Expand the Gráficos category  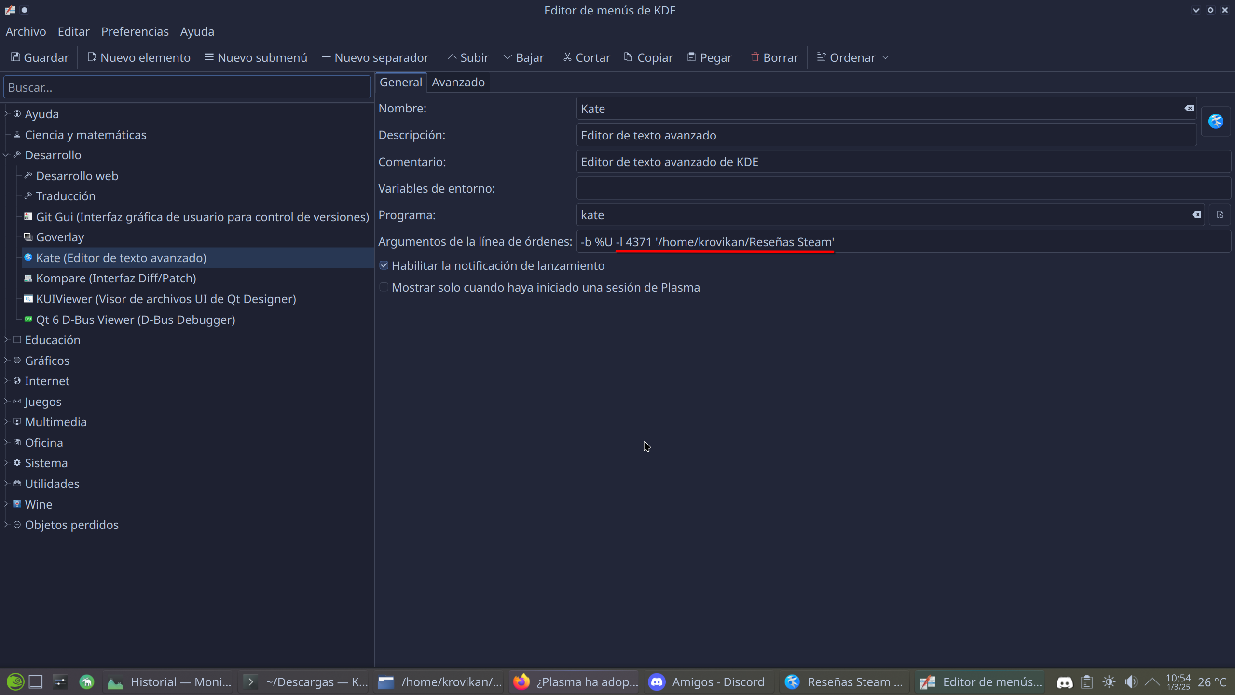(x=6, y=361)
